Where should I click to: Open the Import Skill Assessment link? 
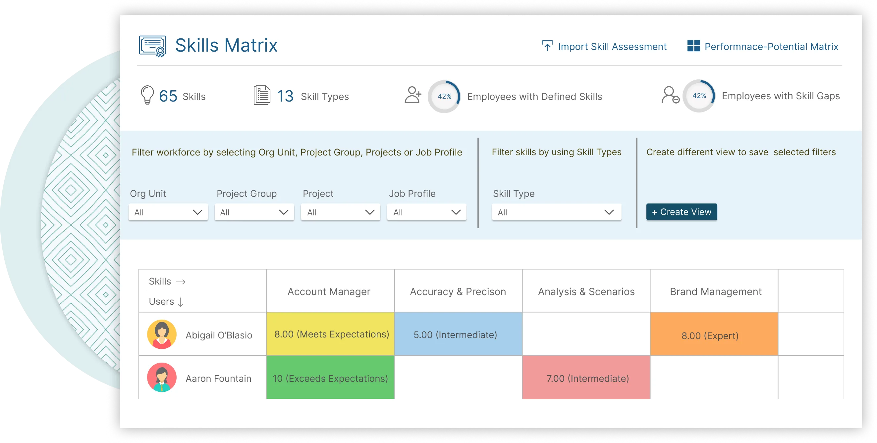click(612, 47)
